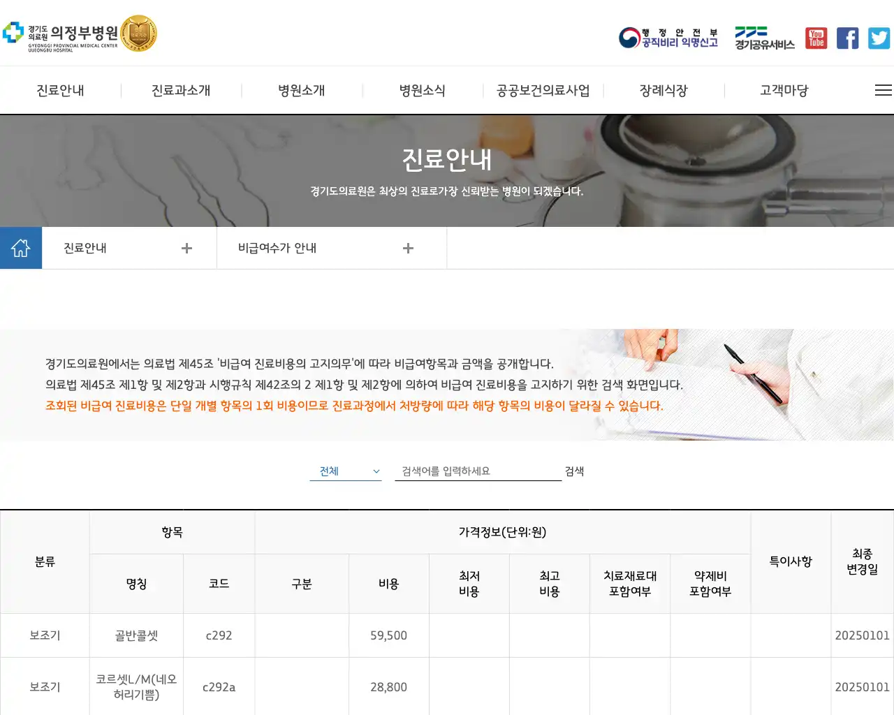Image resolution: width=894 pixels, height=715 pixels.
Task: Open the hospital Twitter account
Action: point(878,38)
